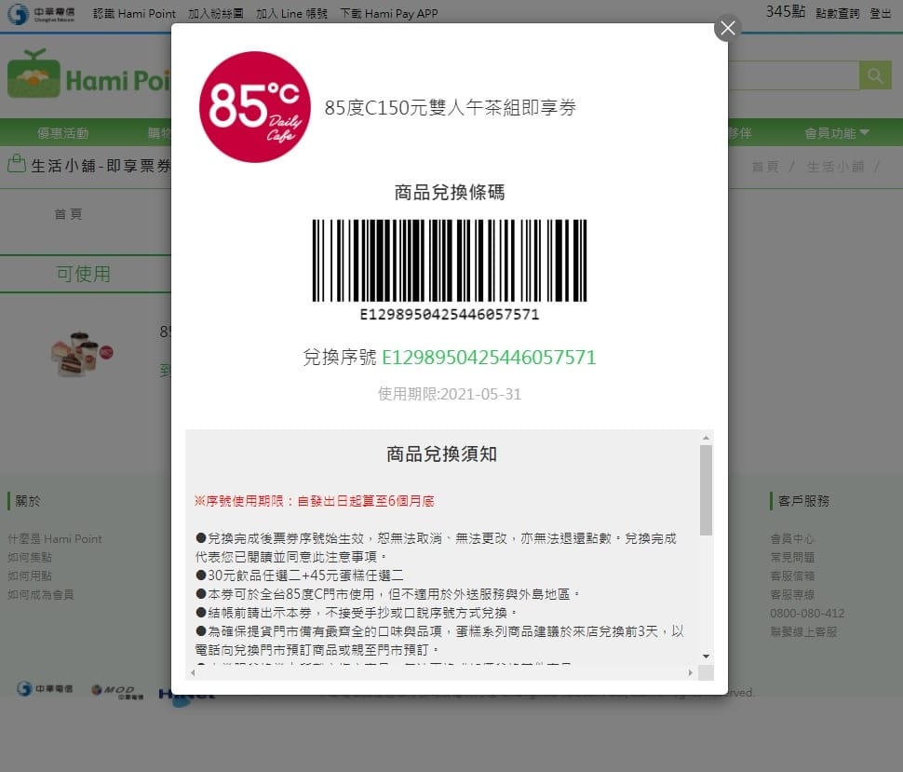Click the Chunghwa Telecom logo in top bar
The width and height of the screenshot is (903, 772).
tap(41, 13)
